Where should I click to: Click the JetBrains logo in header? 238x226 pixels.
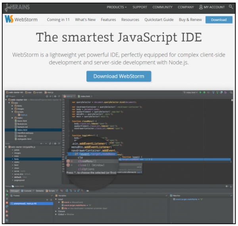tap(17, 7)
